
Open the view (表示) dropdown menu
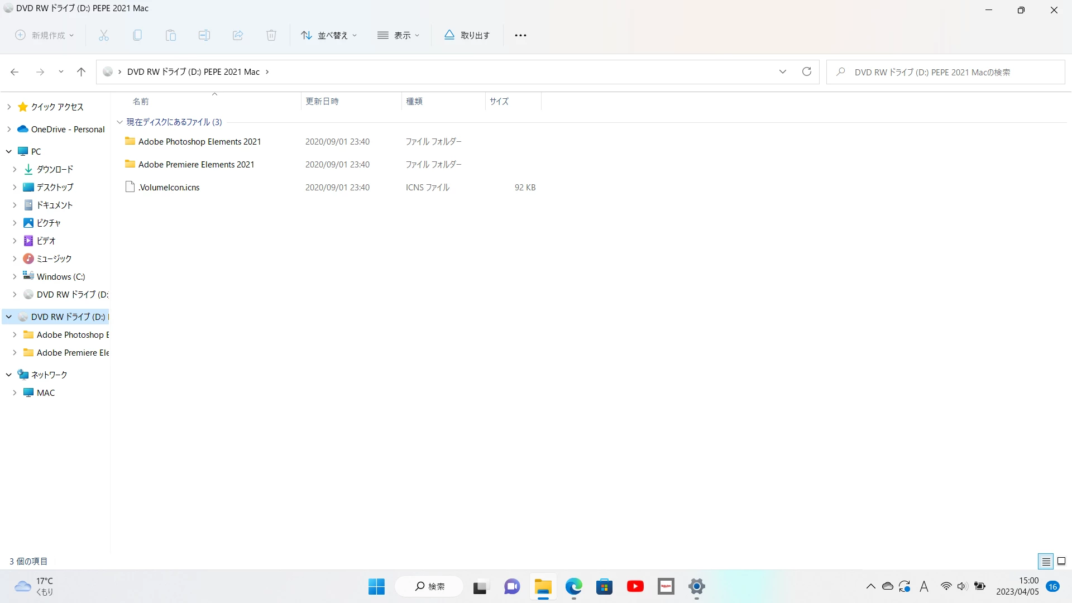(398, 35)
